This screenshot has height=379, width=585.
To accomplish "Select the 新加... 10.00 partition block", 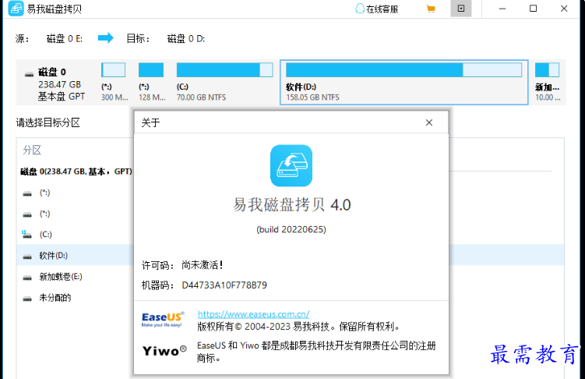I will 548,82.
